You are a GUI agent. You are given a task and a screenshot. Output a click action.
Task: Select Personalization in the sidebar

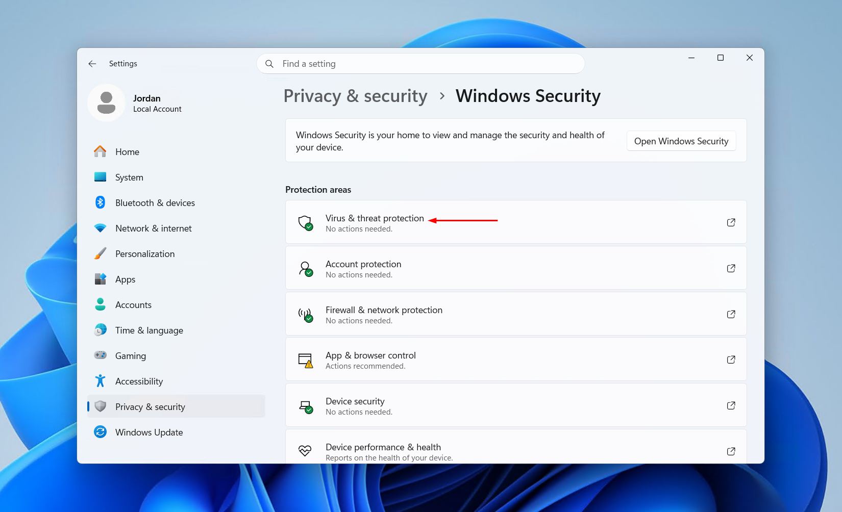point(176,253)
